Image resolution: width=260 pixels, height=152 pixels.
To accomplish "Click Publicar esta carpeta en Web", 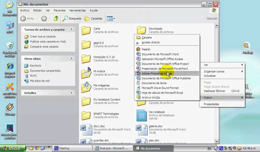I will [x=48, y=42].
